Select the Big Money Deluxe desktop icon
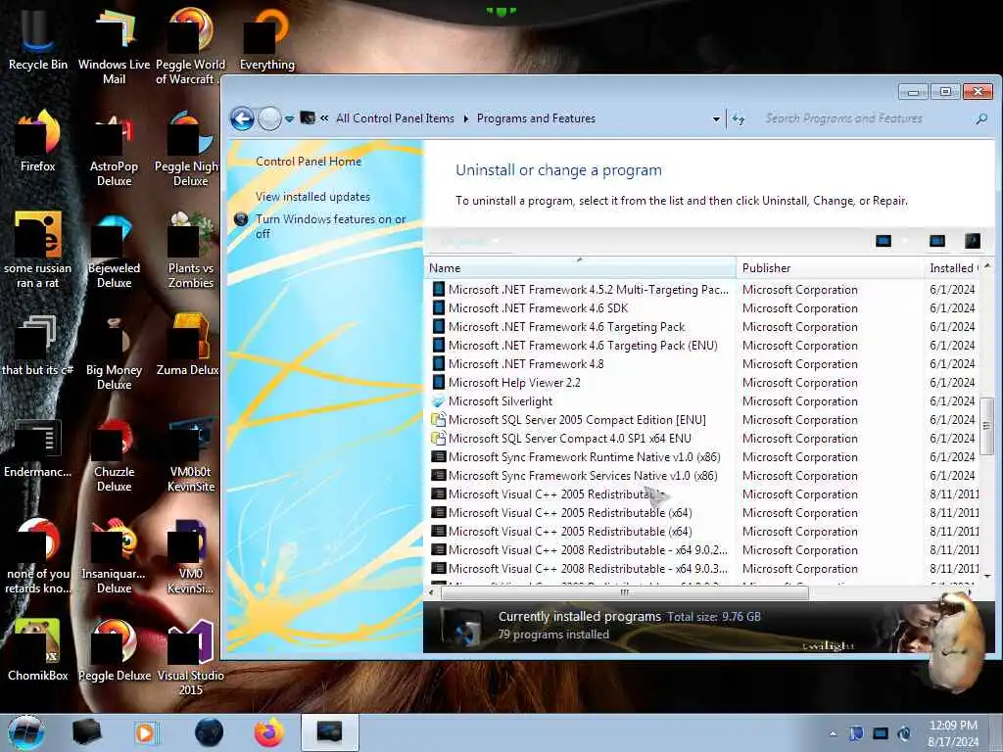Screen dimensions: 1003x752 pyautogui.click(x=114, y=352)
